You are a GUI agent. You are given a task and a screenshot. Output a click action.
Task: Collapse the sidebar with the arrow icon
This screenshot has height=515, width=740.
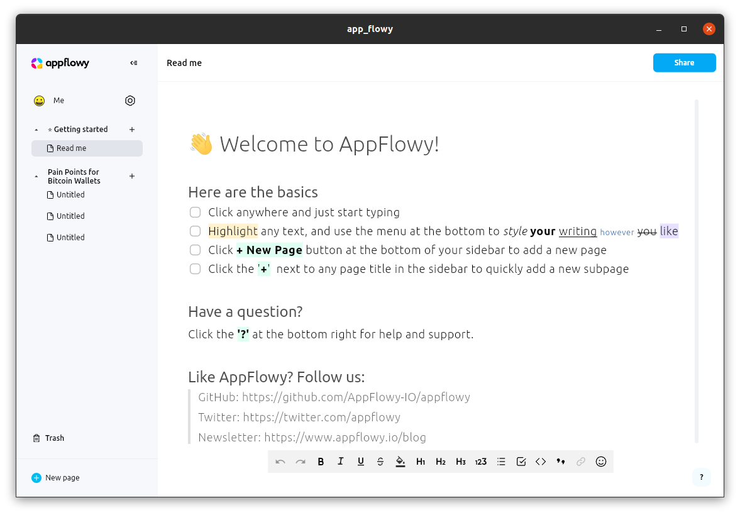(x=133, y=63)
